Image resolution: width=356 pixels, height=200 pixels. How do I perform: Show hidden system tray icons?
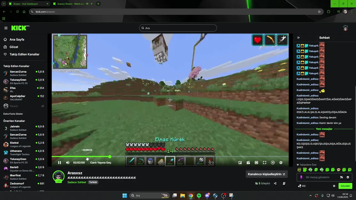310,196
